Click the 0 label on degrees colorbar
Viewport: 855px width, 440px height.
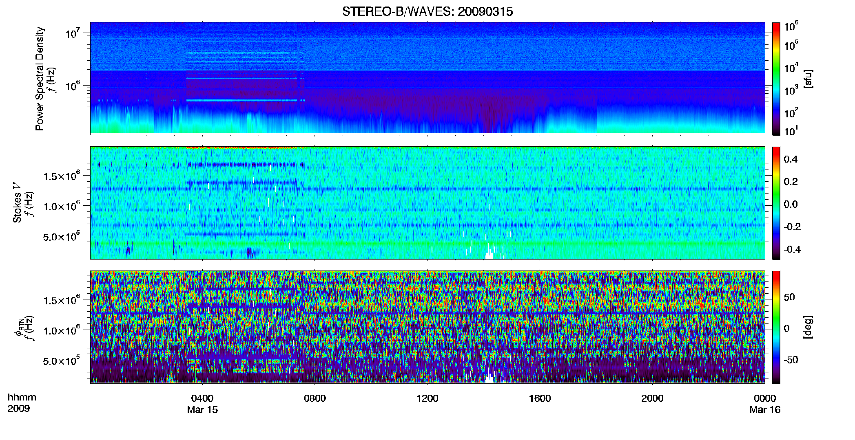click(x=786, y=328)
